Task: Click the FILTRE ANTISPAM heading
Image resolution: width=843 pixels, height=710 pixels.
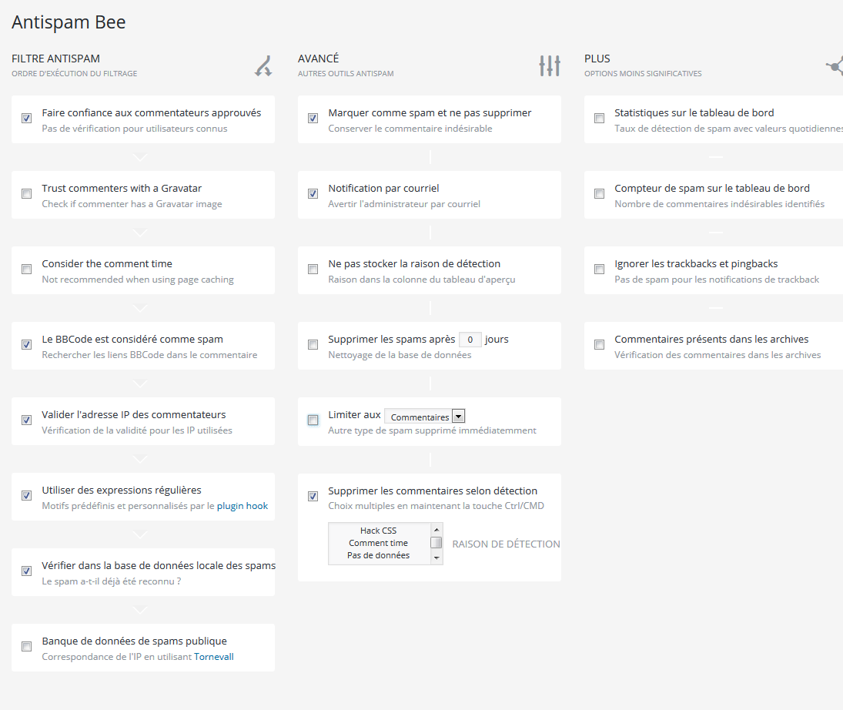Action: [56, 59]
